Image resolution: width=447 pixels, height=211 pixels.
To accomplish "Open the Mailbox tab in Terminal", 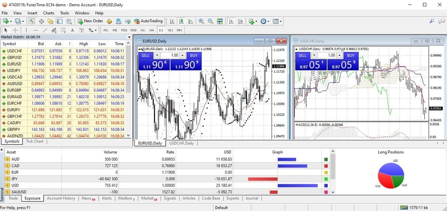I will [x=126, y=198].
